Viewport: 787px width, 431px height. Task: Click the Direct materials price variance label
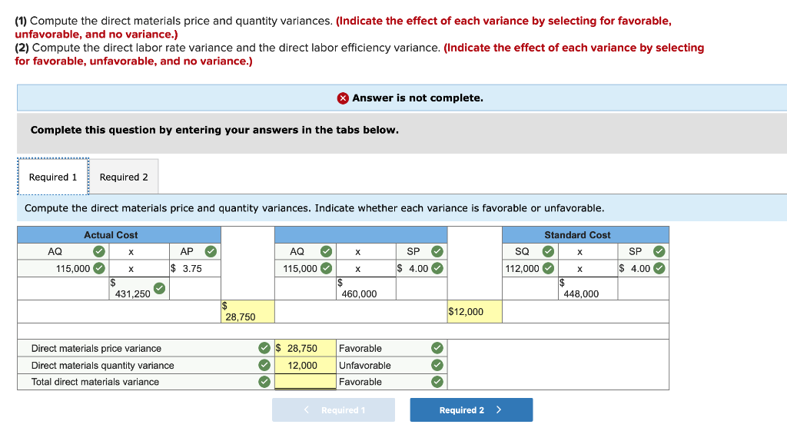coord(96,348)
